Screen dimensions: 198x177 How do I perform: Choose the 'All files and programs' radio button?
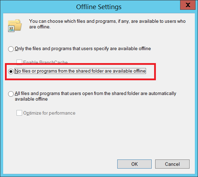coord(11,94)
